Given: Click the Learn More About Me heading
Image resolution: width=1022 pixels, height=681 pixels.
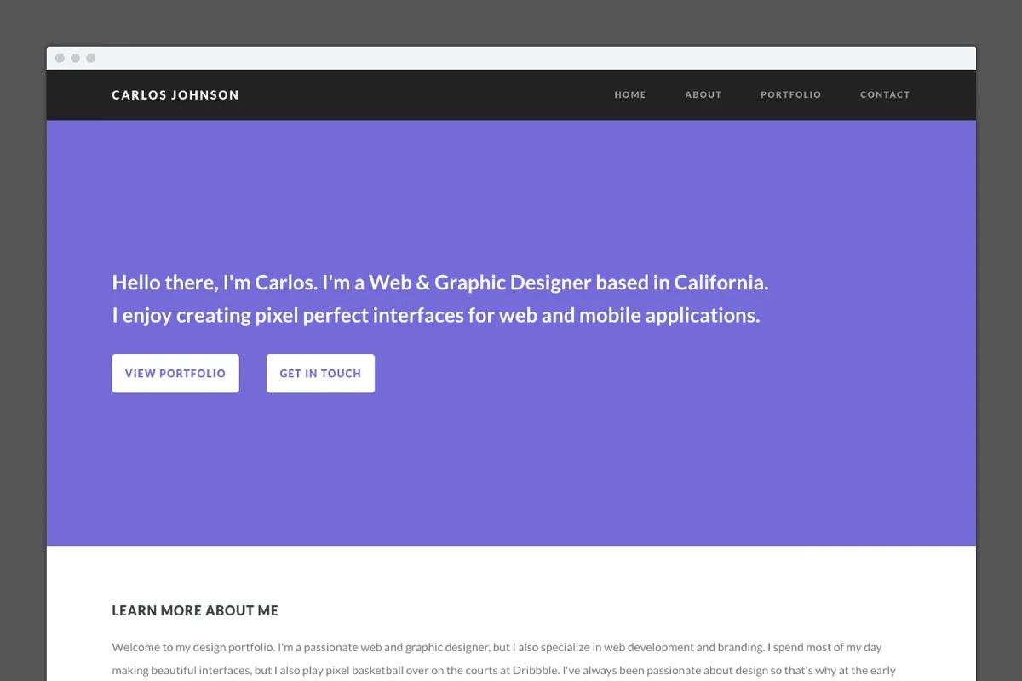Looking at the screenshot, I should click(195, 610).
